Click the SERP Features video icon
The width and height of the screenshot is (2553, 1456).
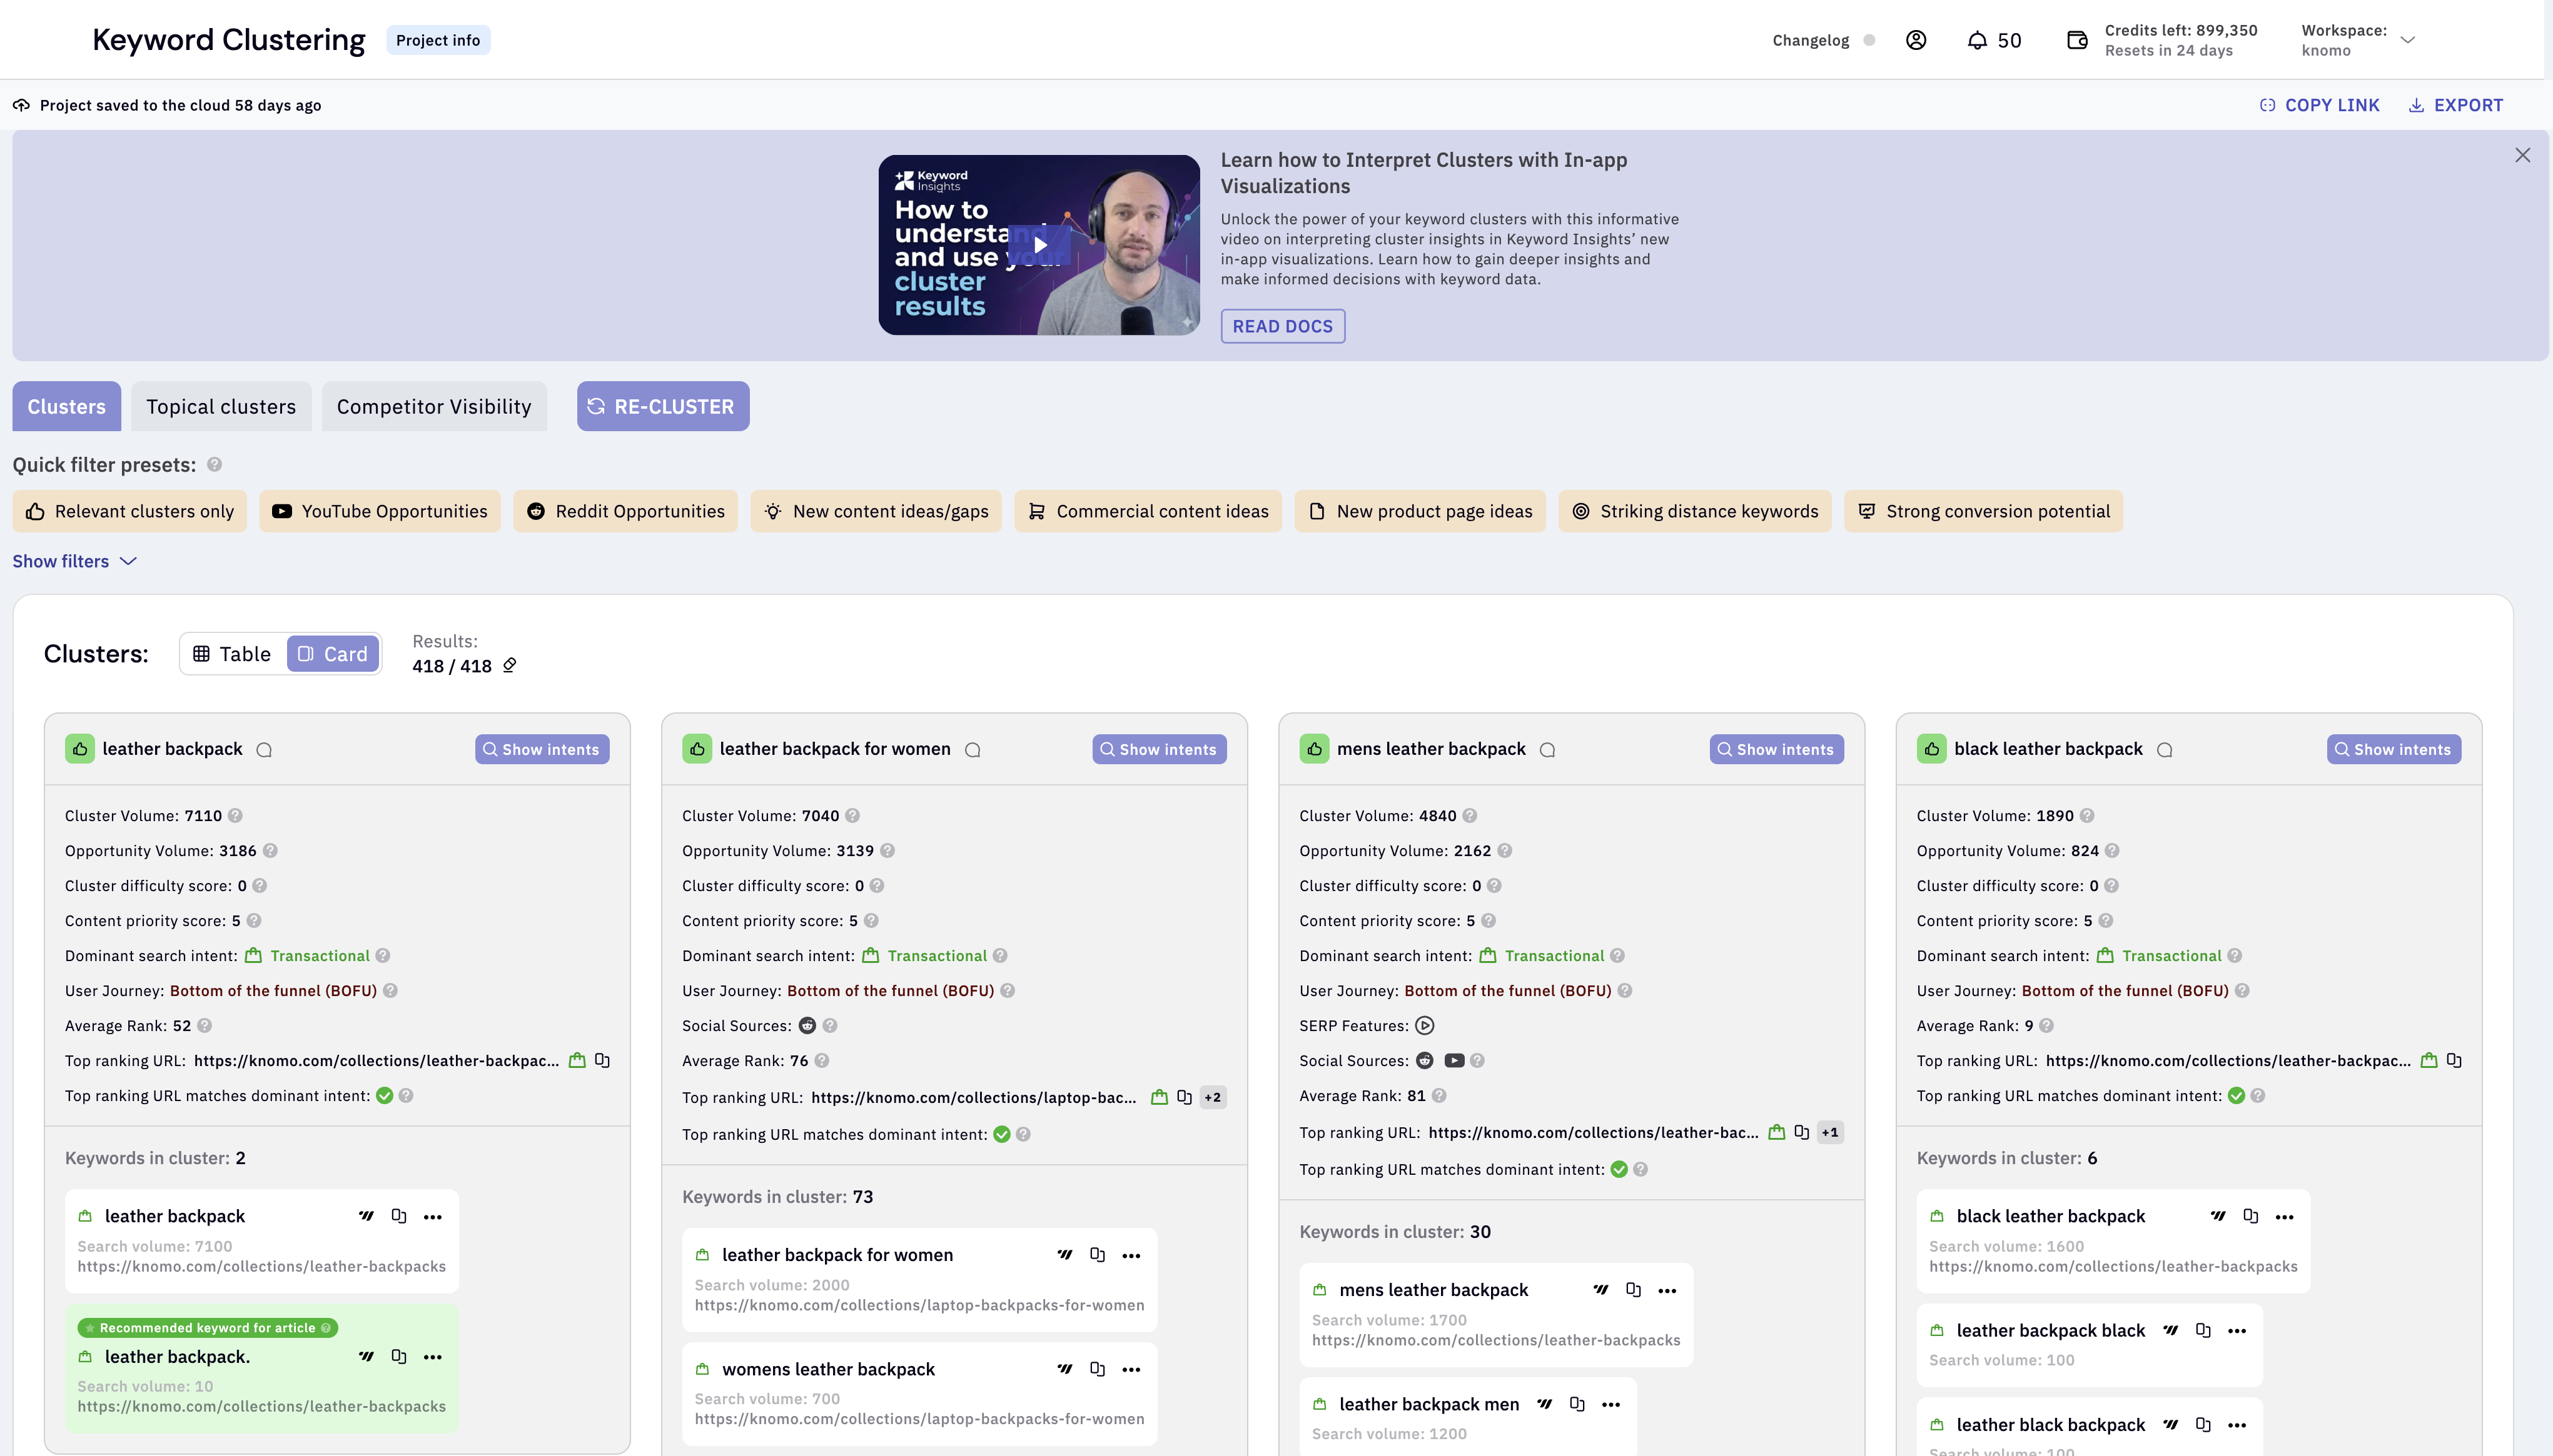(1425, 1026)
